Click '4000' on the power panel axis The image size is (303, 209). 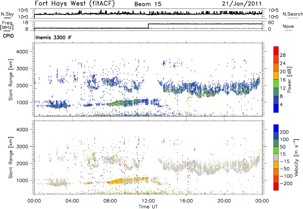[x=22, y=52]
